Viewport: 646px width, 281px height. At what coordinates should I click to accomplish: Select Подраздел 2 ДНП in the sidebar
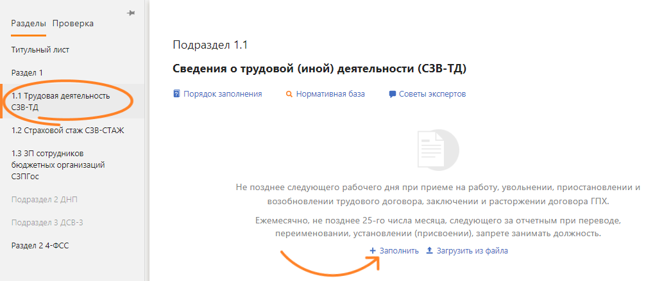coord(44,199)
